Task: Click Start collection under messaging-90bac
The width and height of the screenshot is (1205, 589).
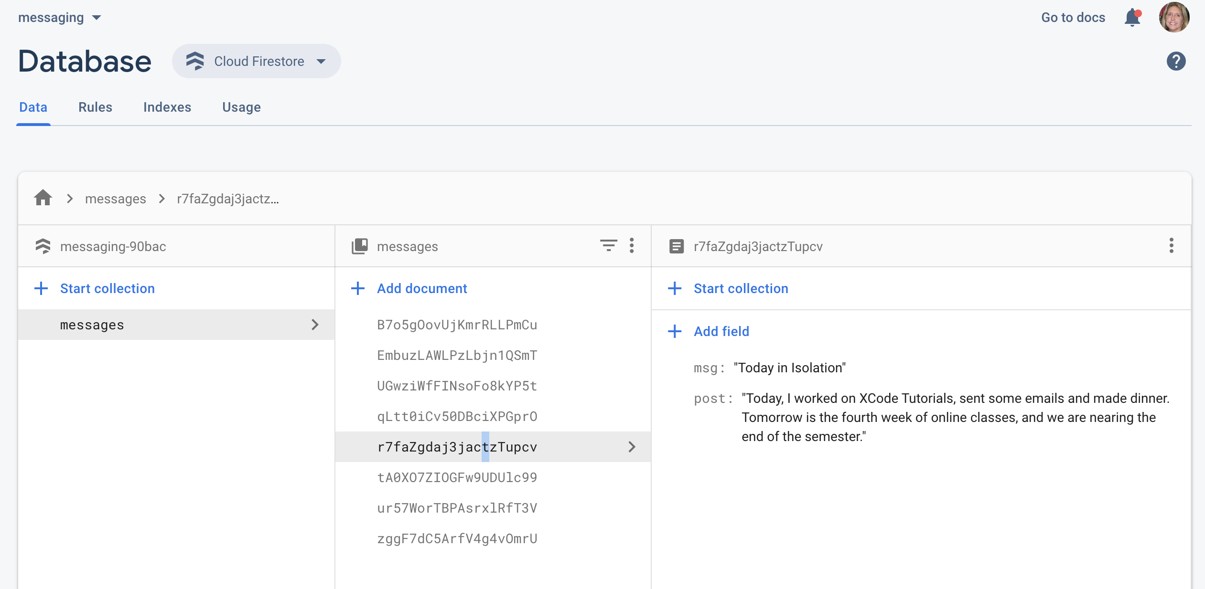Action: click(x=107, y=288)
